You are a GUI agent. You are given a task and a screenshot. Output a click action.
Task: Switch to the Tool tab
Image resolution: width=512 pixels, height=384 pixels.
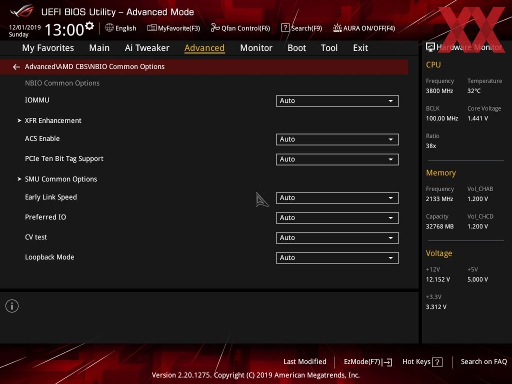[329, 48]
